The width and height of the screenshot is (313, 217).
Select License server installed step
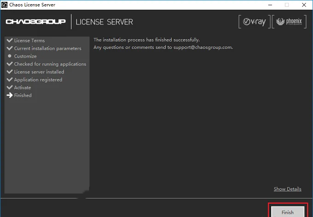click(x=35, y=72)
